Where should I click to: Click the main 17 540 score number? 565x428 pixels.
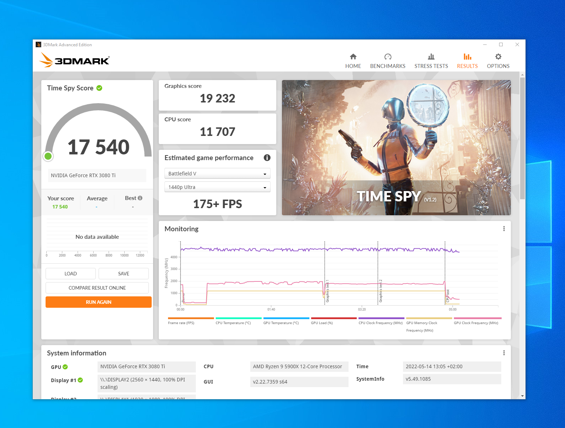98,147
